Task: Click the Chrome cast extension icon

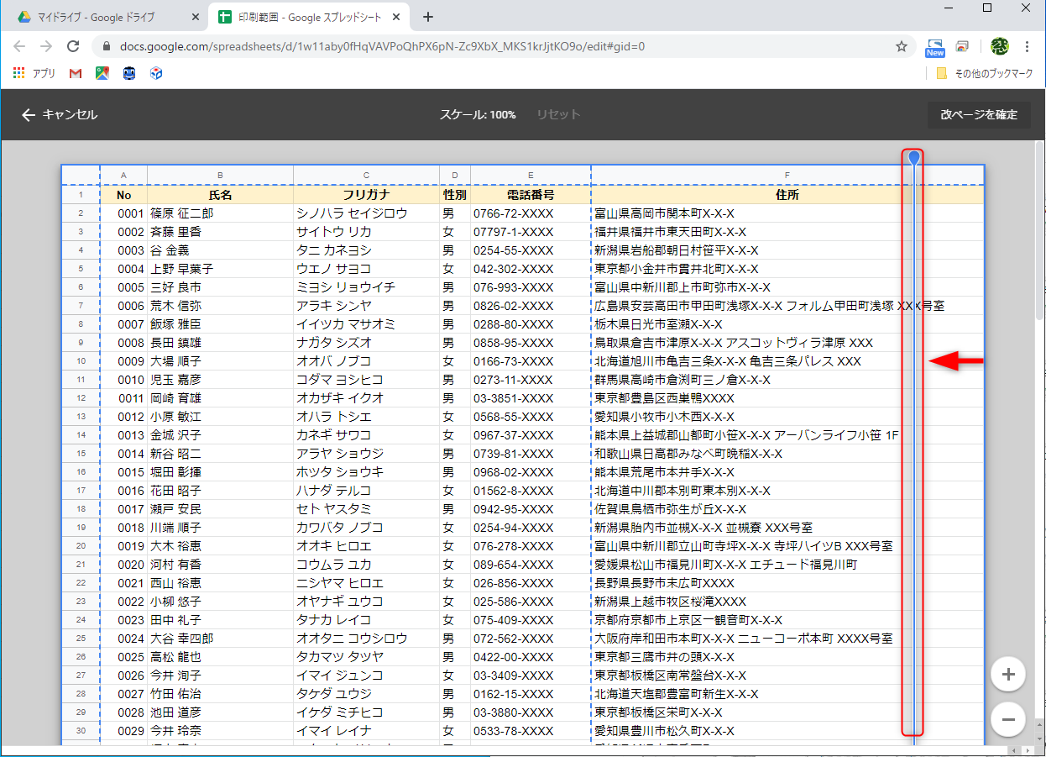Action: click(x=962, y=46)
